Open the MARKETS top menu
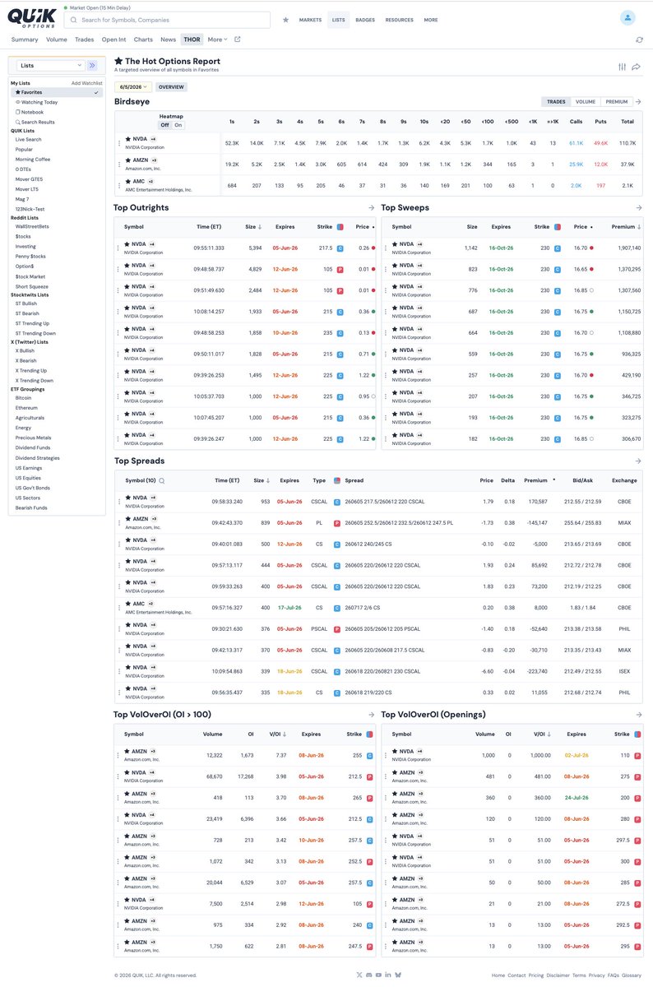This screenshot has height=987, width=653. pos(310,20)
